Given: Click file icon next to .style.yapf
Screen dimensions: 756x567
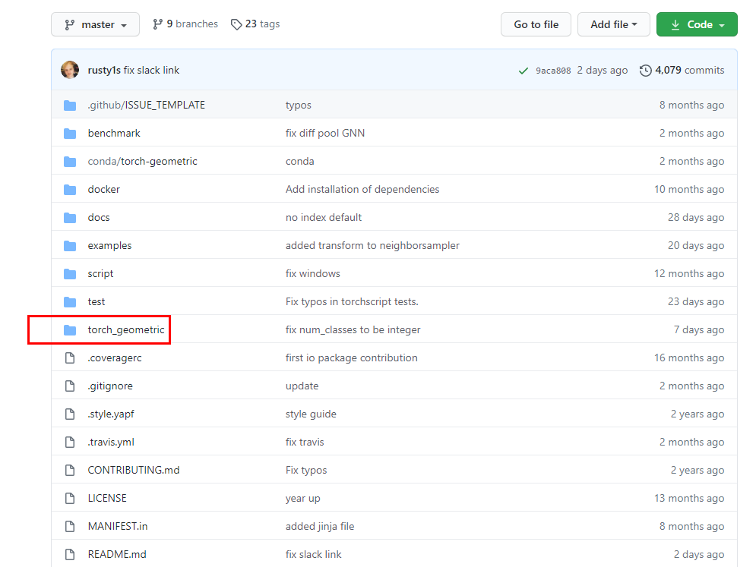Looking at the screenshot, I should [x=70, y=414].
